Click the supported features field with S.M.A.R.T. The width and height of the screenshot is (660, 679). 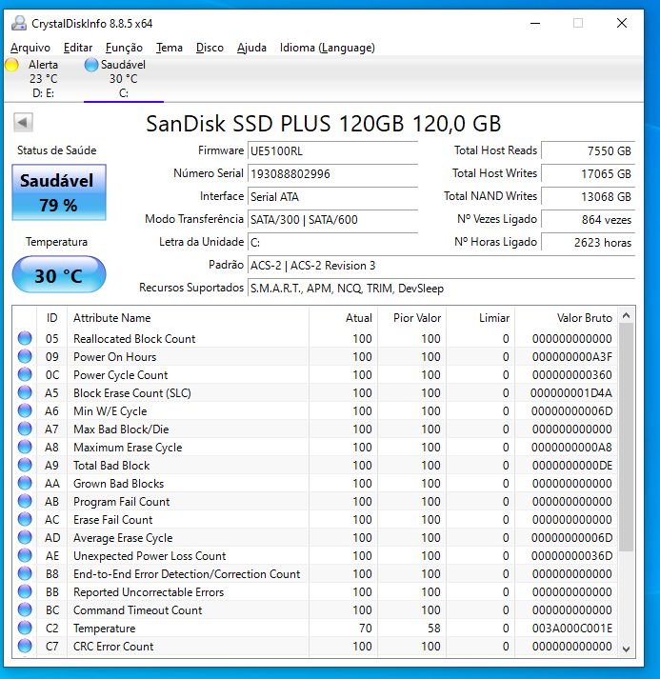[441, 289]
